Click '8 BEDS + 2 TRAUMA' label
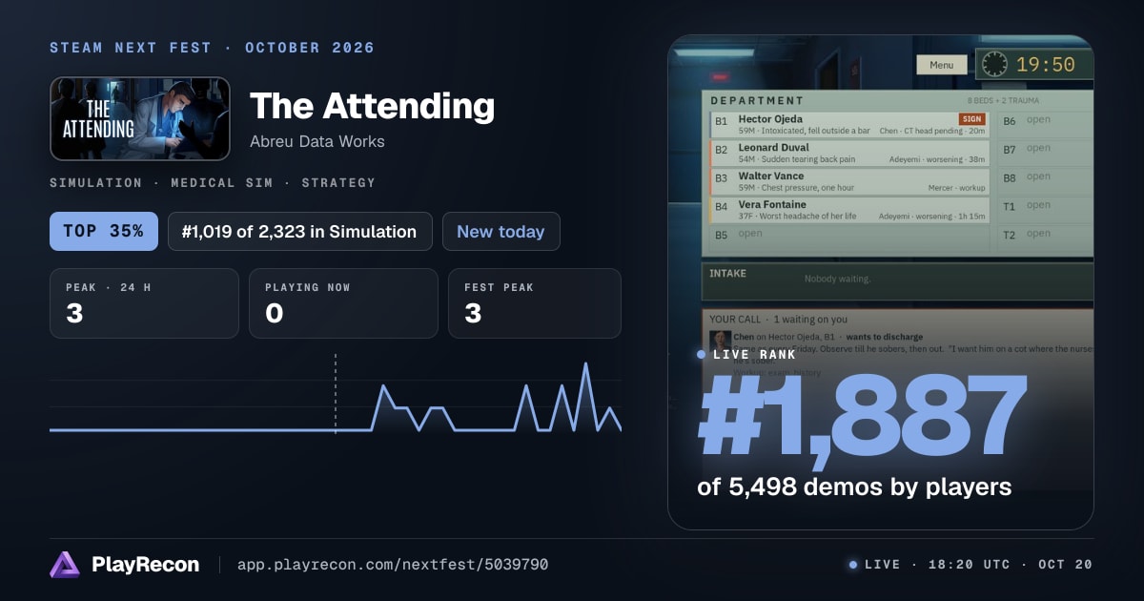Image resolution: width=1144 pixels, height=601 pixels. coord(1004,100)
